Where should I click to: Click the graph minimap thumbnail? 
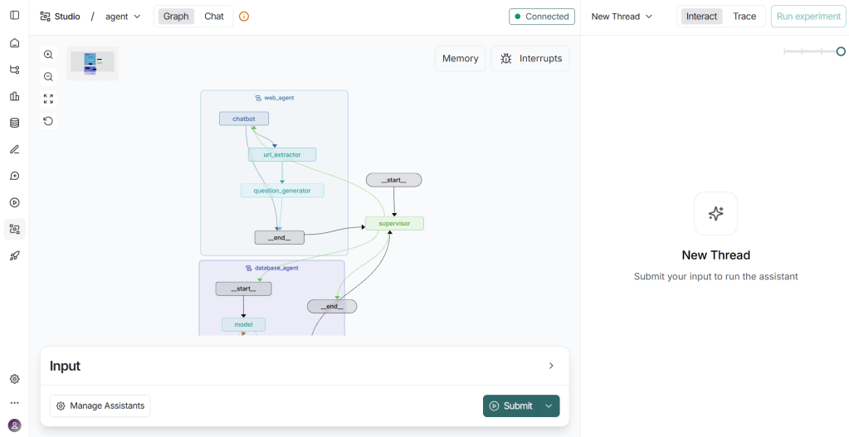92,63
